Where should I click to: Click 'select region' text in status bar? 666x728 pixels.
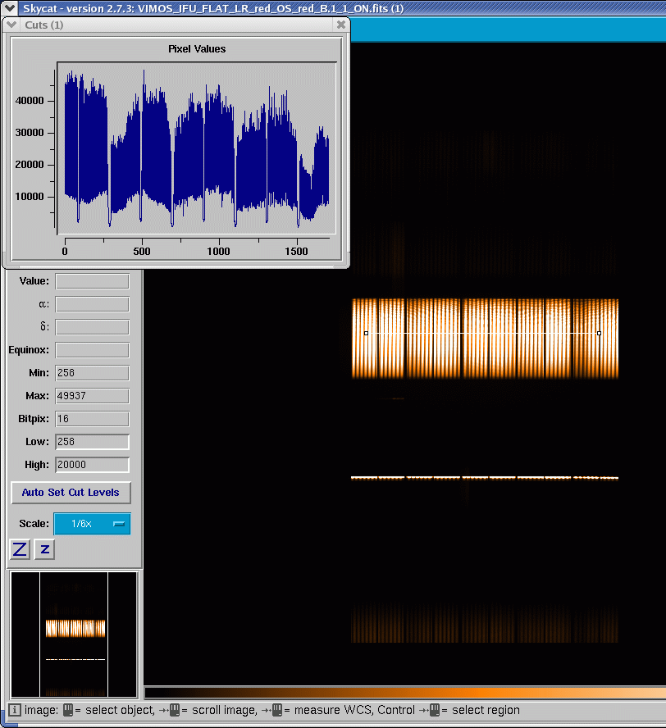click(486, 710)
